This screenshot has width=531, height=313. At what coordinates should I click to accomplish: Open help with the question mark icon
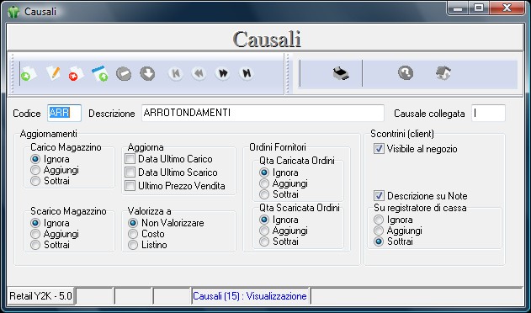[406, 73]
